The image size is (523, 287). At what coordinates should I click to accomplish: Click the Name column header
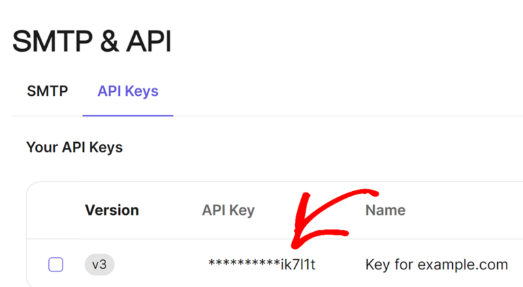click(385, 210)
